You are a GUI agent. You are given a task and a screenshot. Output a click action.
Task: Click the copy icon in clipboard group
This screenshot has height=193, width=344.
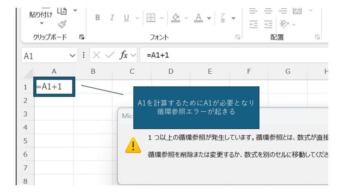pyautogui.click(x=62, y=11)
